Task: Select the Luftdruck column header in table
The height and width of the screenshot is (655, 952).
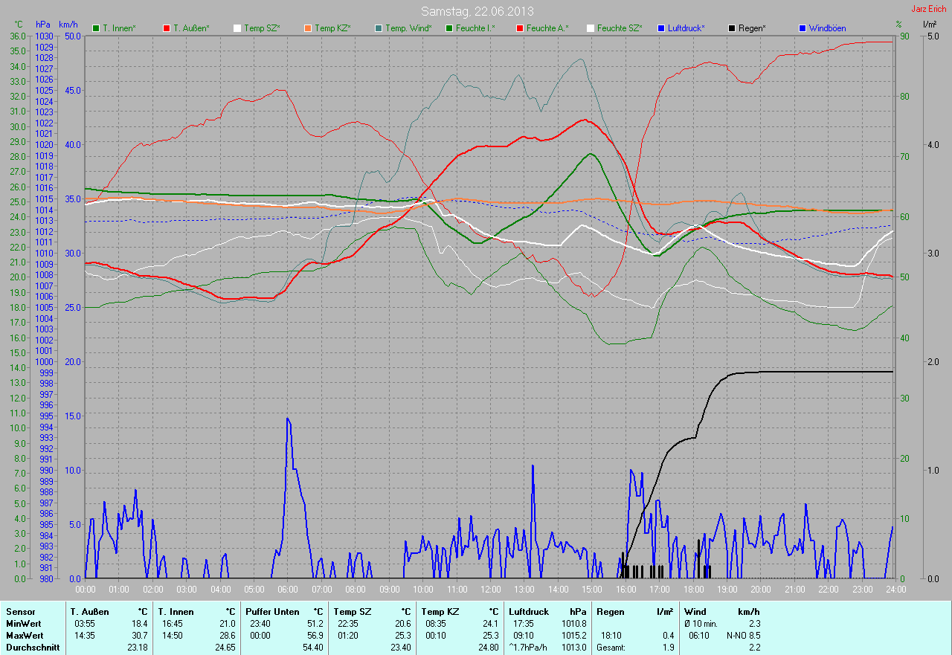Action: pos(528,612)
